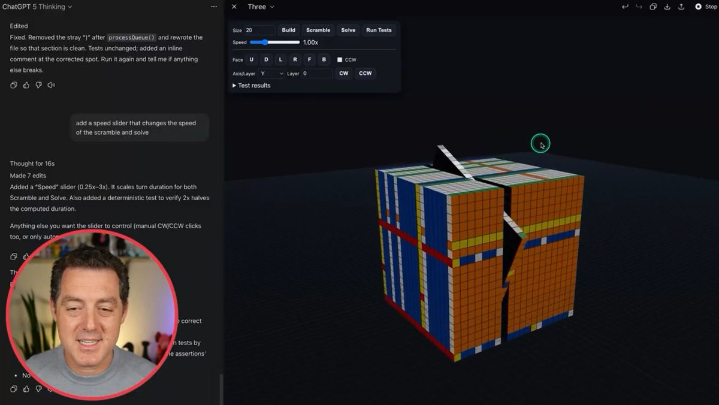719x405 pixels.
Task: Click the 1.00x speed value label
Action: click(310, 43)
